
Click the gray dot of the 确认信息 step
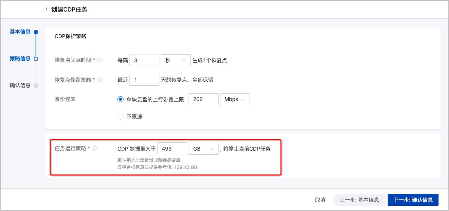[x=36, y=85]
